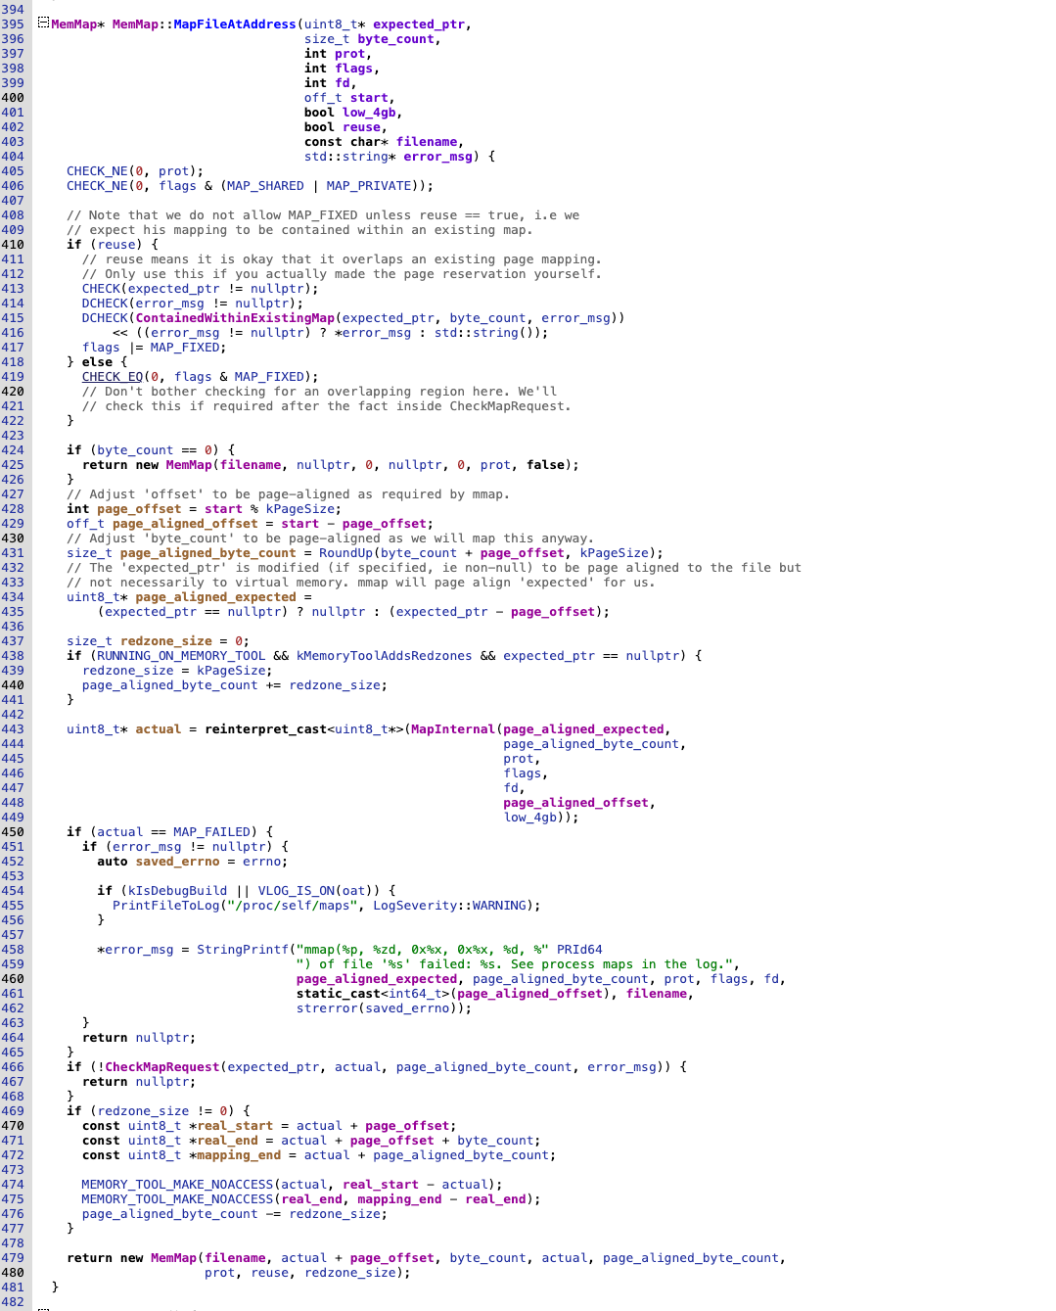Click the MAP_SHARED flag
Image resolution: width=1056 pixels, height=1311 pixels.
coord(265,186)
